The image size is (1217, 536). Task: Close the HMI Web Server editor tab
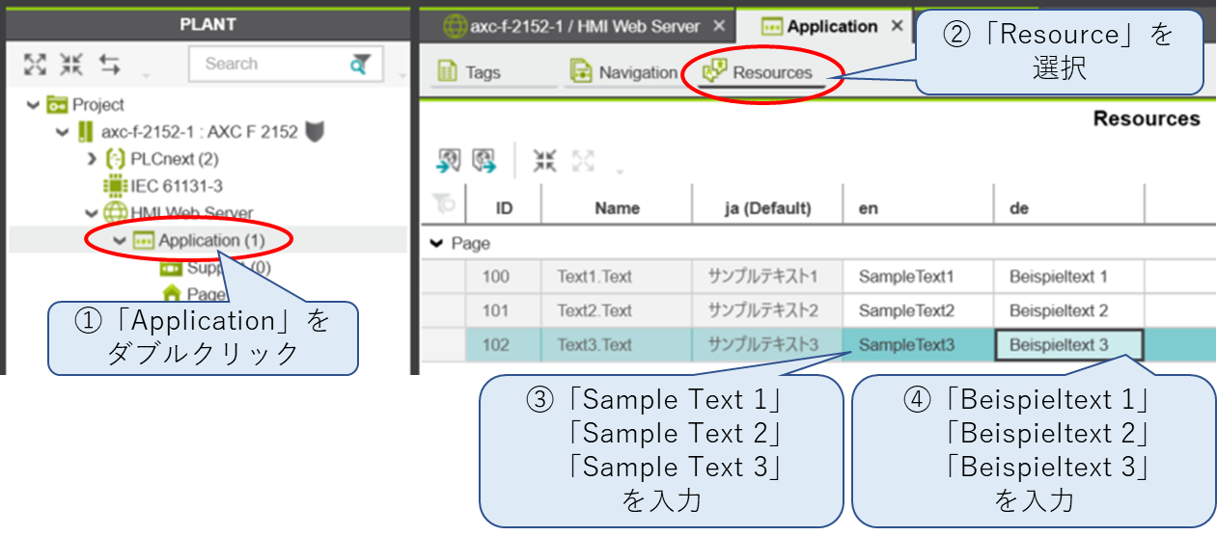coord(718,26)
